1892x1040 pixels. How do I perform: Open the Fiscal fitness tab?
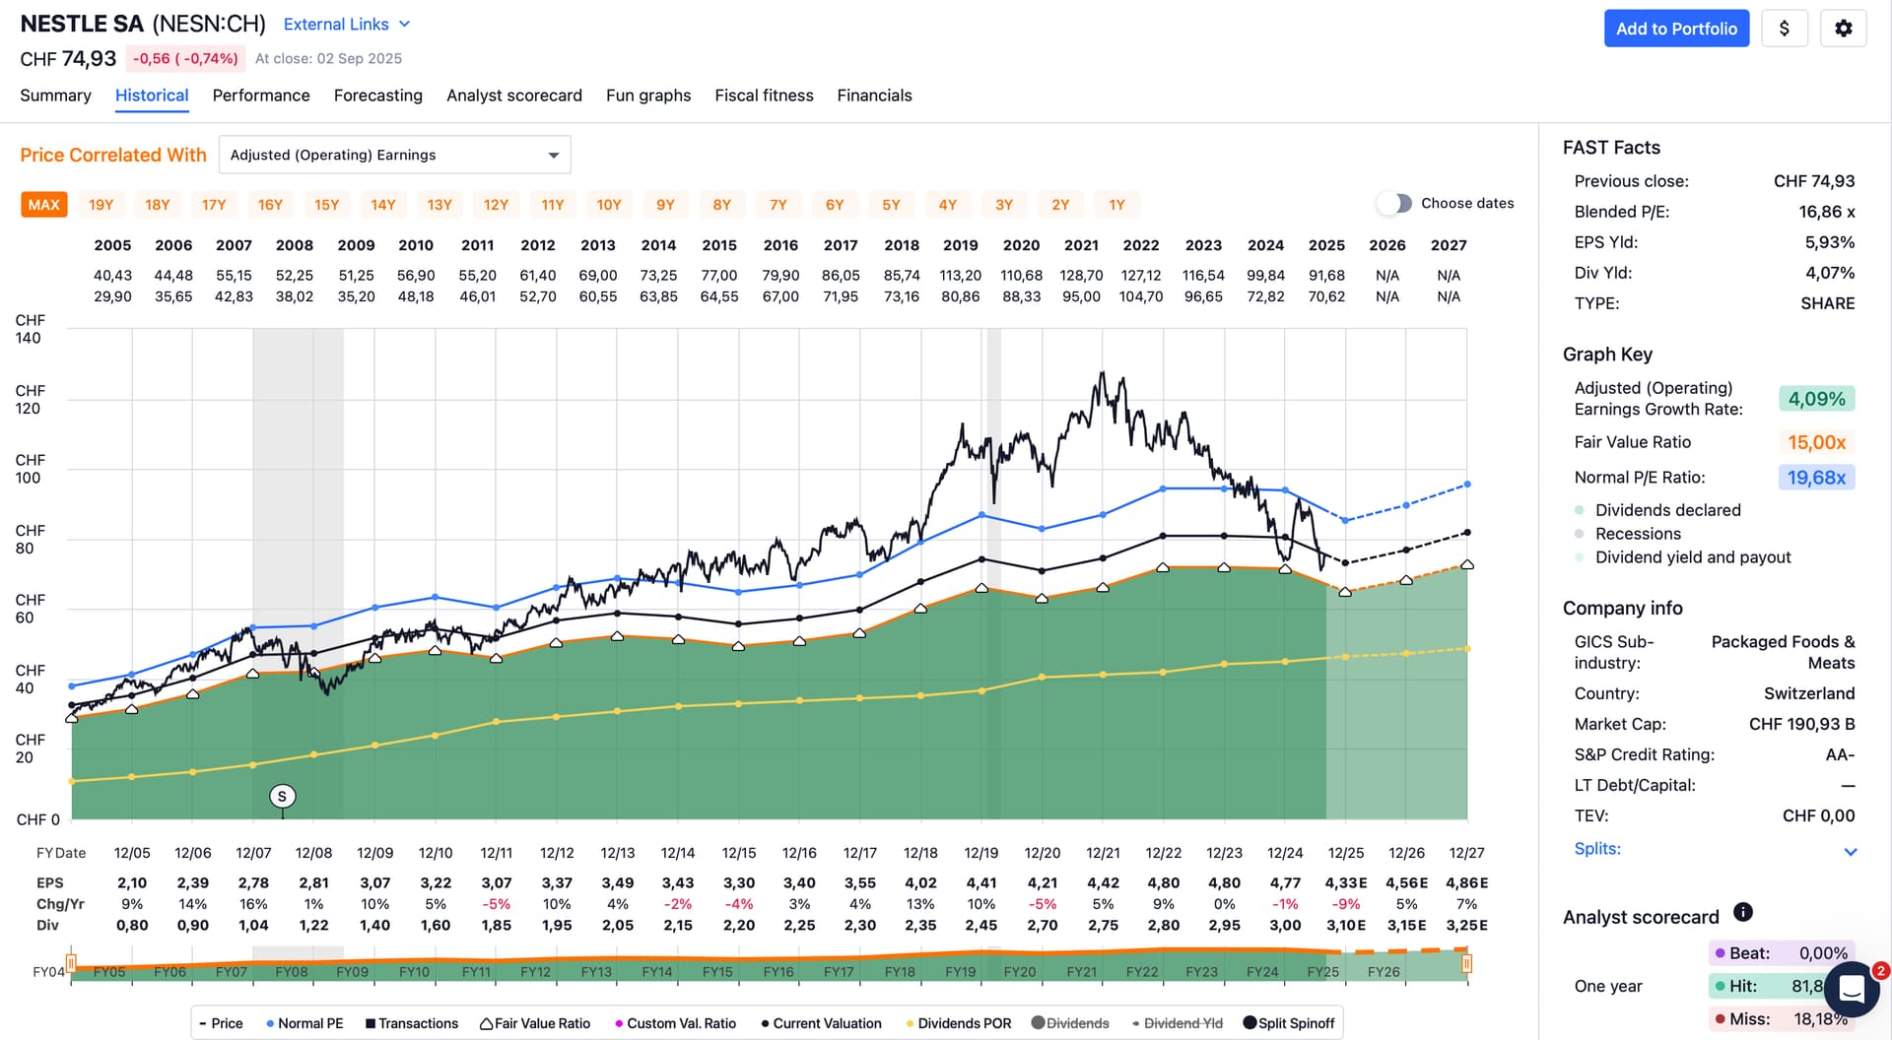764,96
